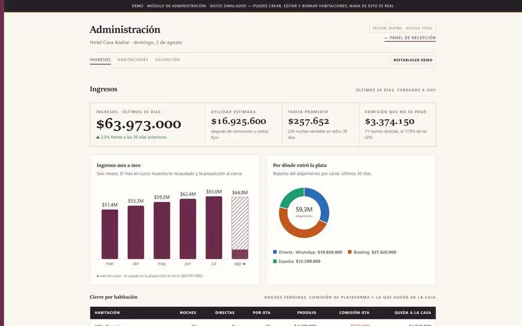The width and height of the screenshot is (522, 326).
Task: Click the Directas column header
Action: [x=224, y=313]
